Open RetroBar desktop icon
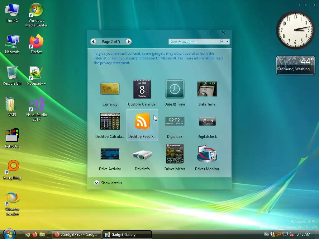 click(12, 138)
